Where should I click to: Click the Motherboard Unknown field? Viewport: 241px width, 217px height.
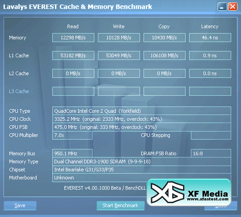pos(142,178)
